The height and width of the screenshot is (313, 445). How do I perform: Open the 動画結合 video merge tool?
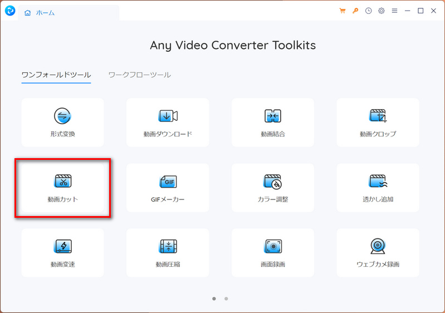pyautogui.click(x=273, y=123)
